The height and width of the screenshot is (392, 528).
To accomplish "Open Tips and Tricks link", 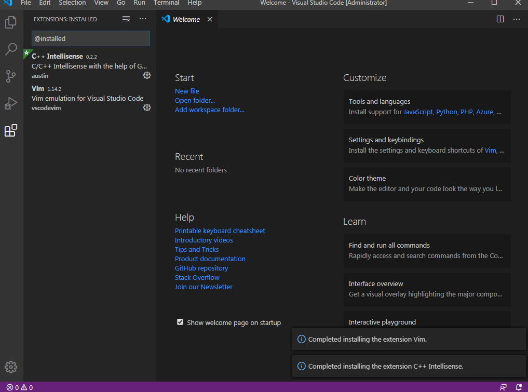I will [197, 250].
